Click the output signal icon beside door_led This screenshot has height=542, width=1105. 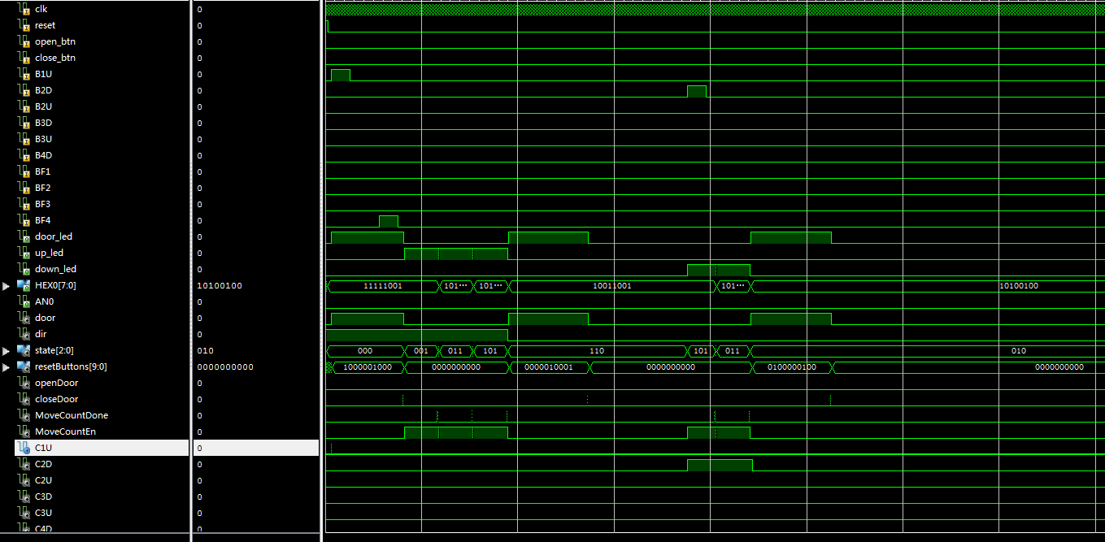pos(24,236)
